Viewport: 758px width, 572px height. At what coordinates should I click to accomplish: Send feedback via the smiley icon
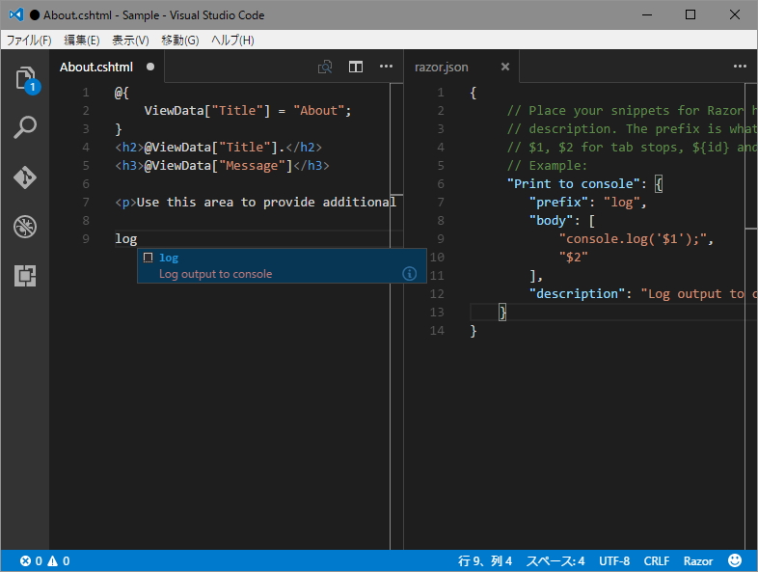tap(735, 560)
